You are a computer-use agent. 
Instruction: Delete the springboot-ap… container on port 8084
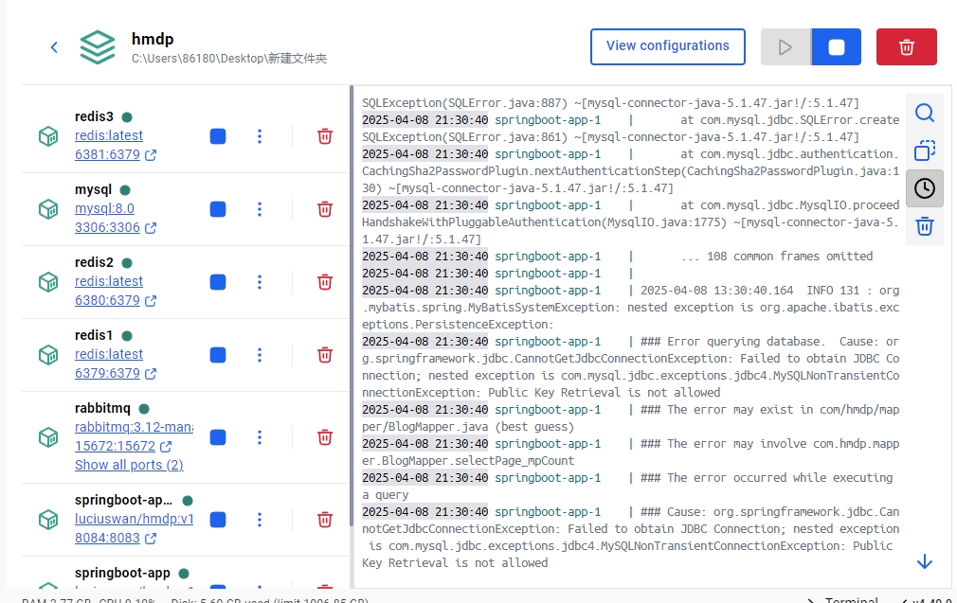point(325,520)
